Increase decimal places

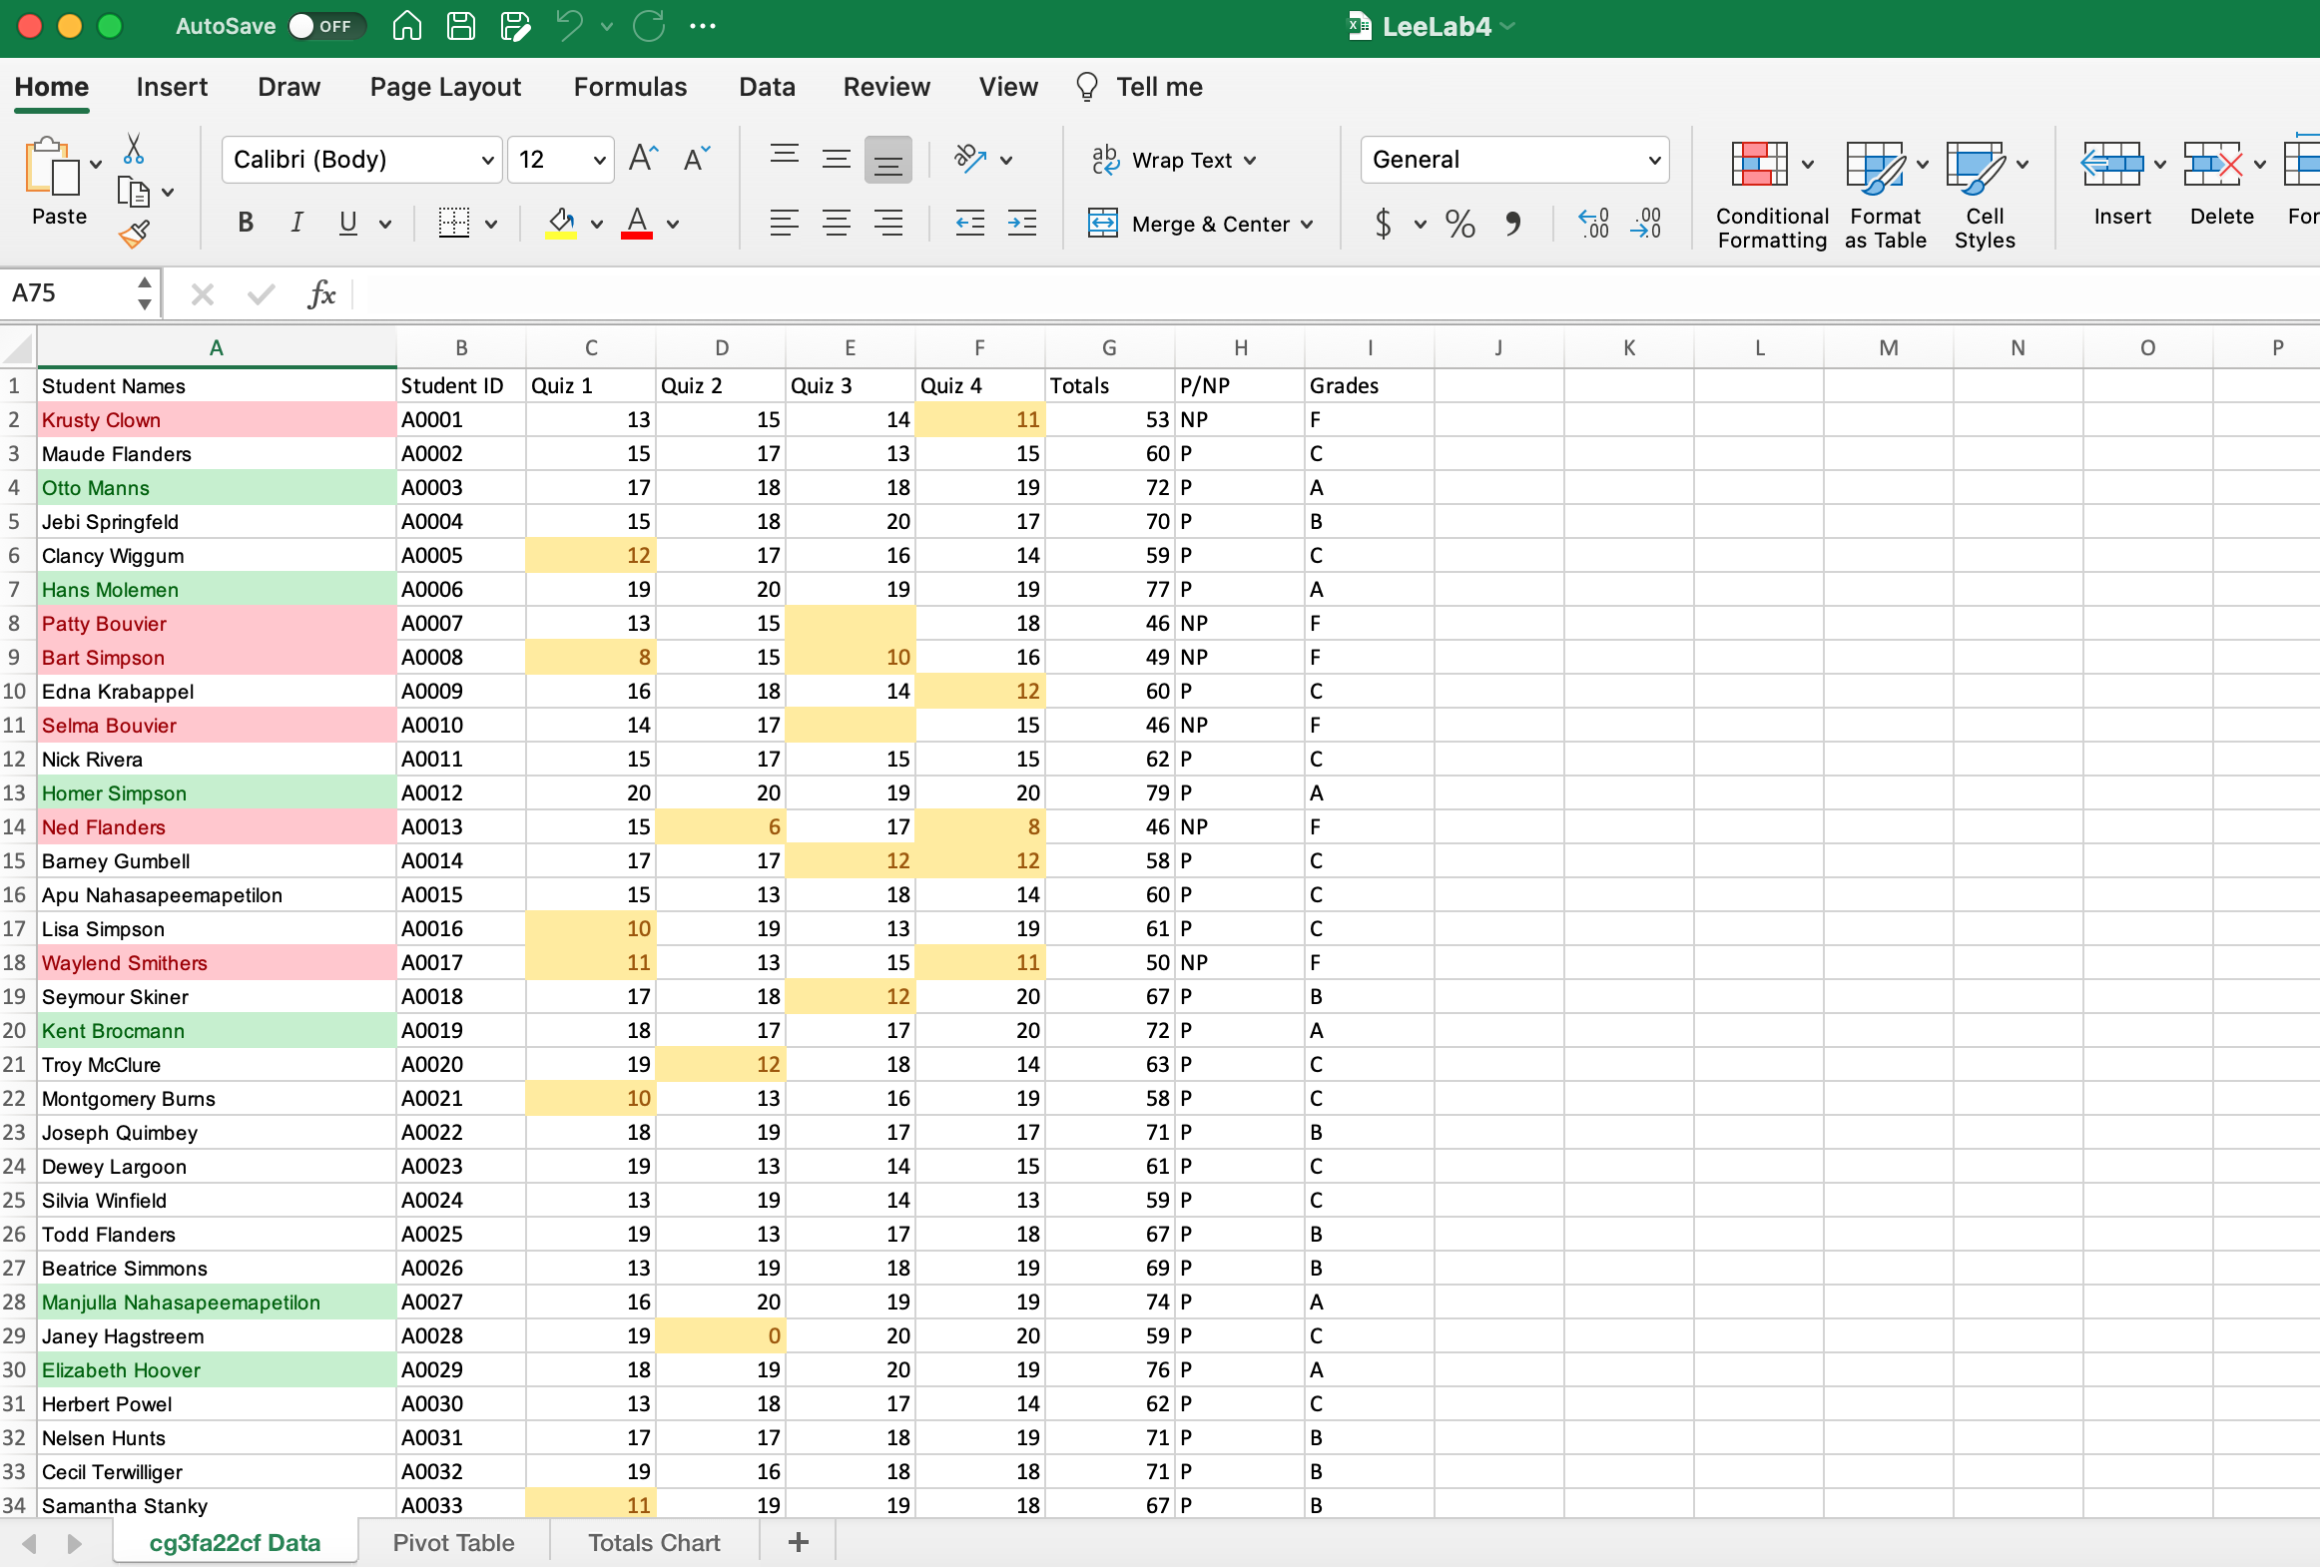[x=1593, y=224]
